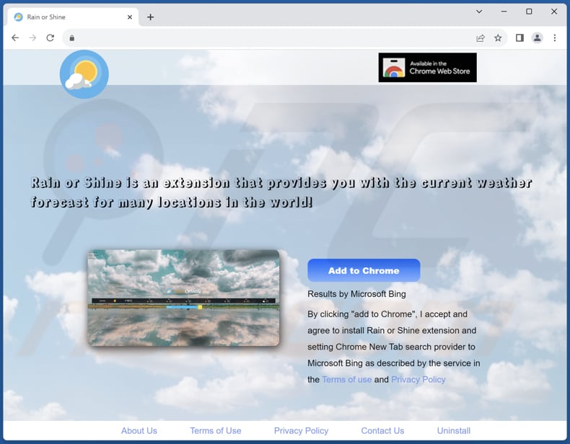View site info via padlock icon
This screenshot has height=444, width=570.
pos(72,37)
